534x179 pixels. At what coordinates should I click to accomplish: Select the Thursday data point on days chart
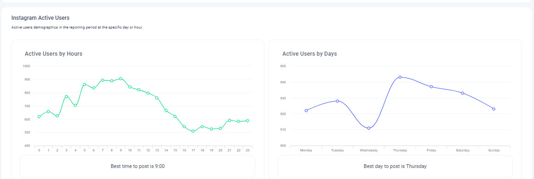[x=400, y=77]
